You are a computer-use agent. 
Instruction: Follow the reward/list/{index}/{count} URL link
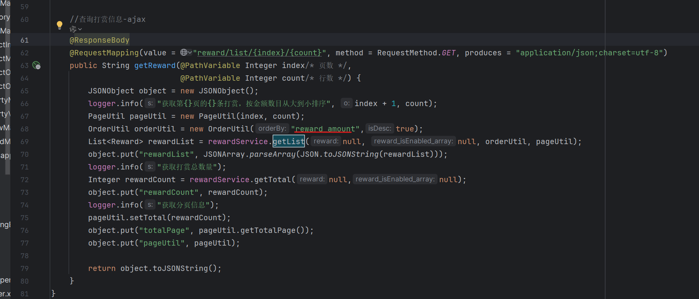click(260, 53)
